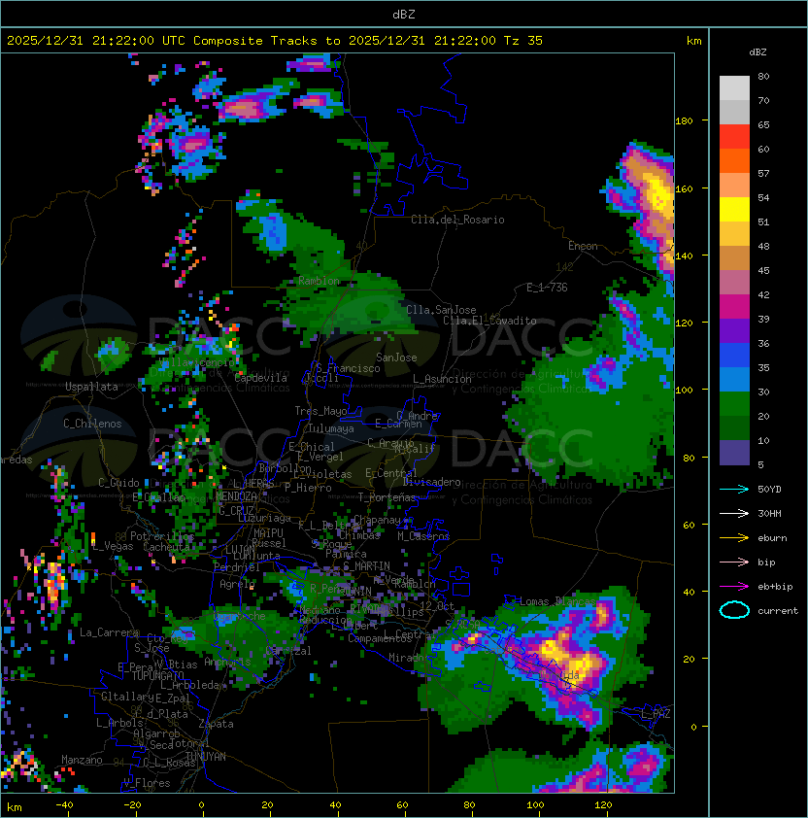This screenshot has height=818, width=808.
Task: Pick the light gray swatch below 80
Action: point(734,88)
